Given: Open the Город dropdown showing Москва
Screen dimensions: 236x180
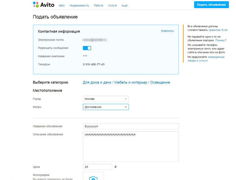Looking at the screenshot, I should [106, 99].
